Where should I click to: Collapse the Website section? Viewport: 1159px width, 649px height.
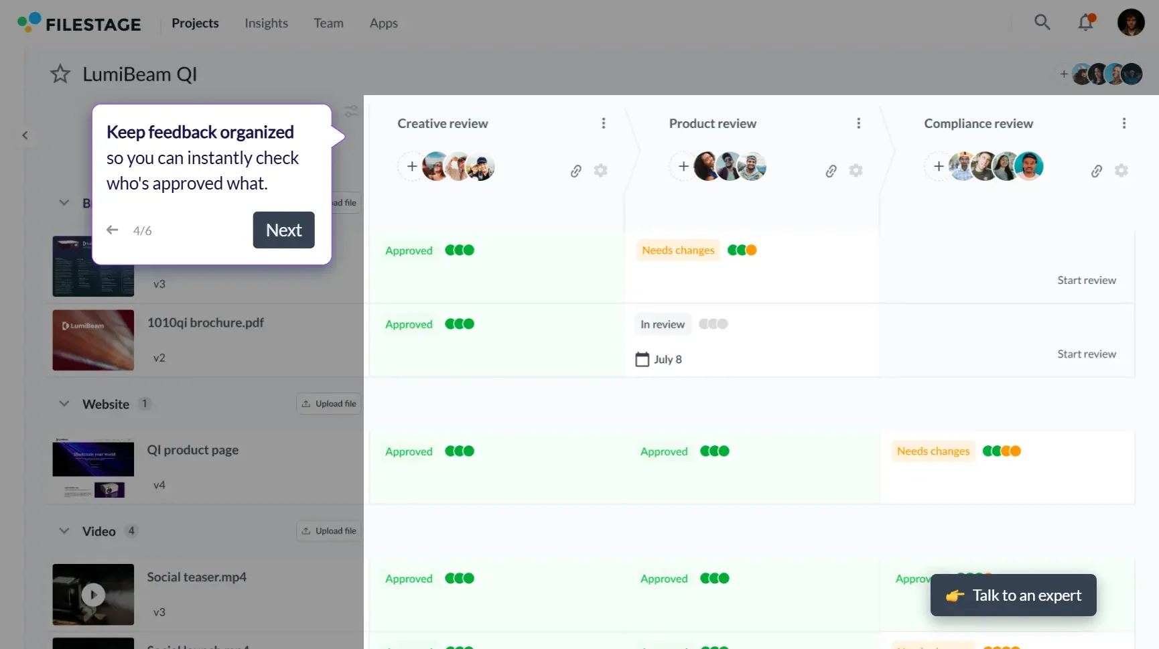64,404
